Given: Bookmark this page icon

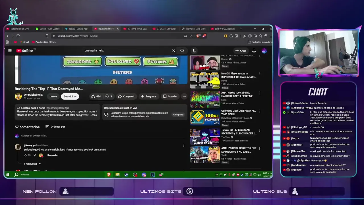Looking at the screenshot, I should click(x=47, y=36).
